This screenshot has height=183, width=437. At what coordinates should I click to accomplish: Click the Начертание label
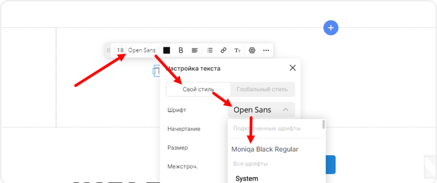184,129
